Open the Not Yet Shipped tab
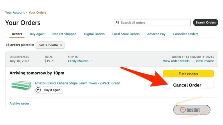223x125 pixels. tap(64, 34)
